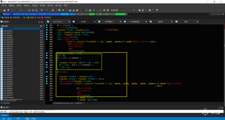The image size is (225, 120).
Task: Open the 调试器 menu
Action: [42, 5]
